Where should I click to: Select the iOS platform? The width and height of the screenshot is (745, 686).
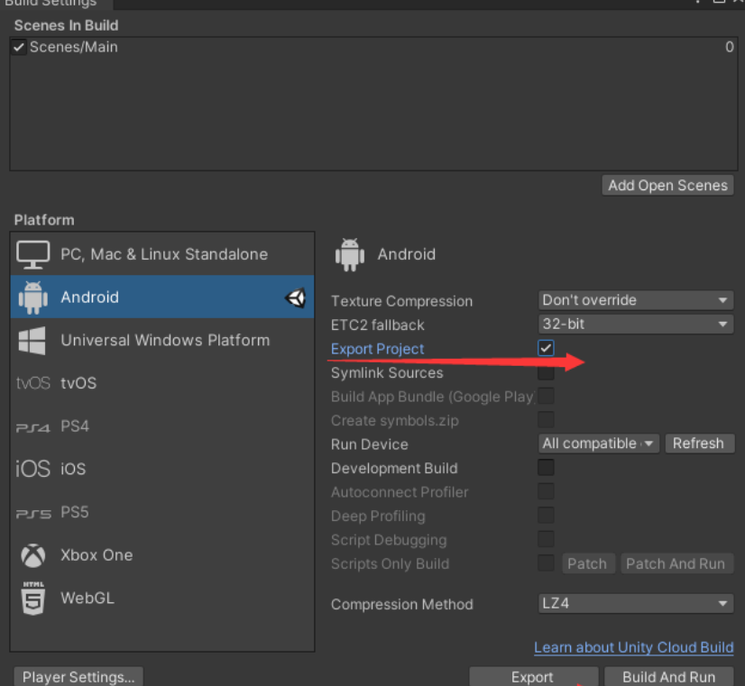[x=162, y=469]
